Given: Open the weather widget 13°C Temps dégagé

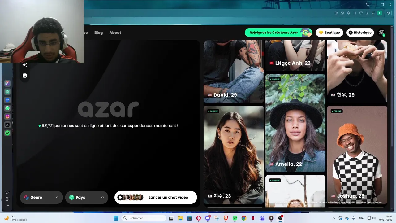Looking at the screenshot, I should coord(15,218).
